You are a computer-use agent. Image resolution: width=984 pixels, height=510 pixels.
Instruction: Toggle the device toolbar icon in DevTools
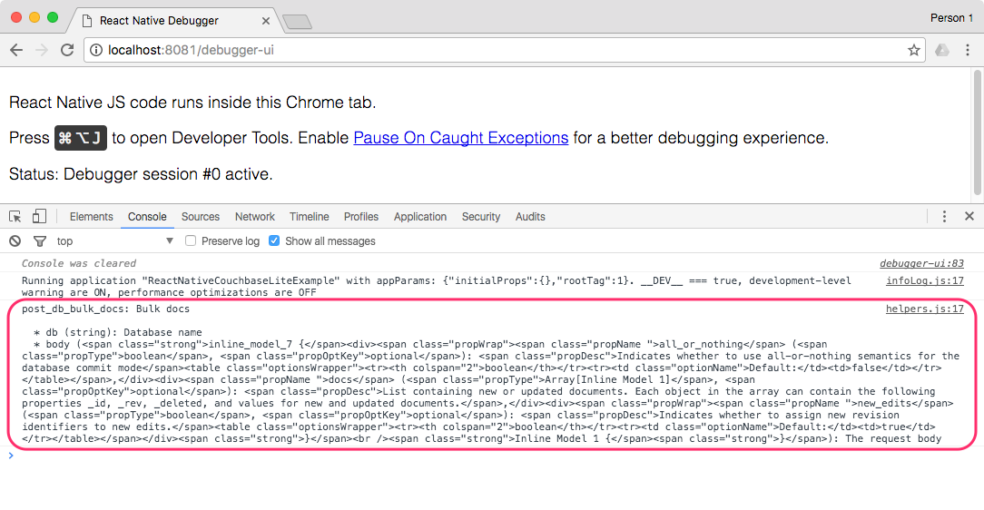click(x=39, y=216)
